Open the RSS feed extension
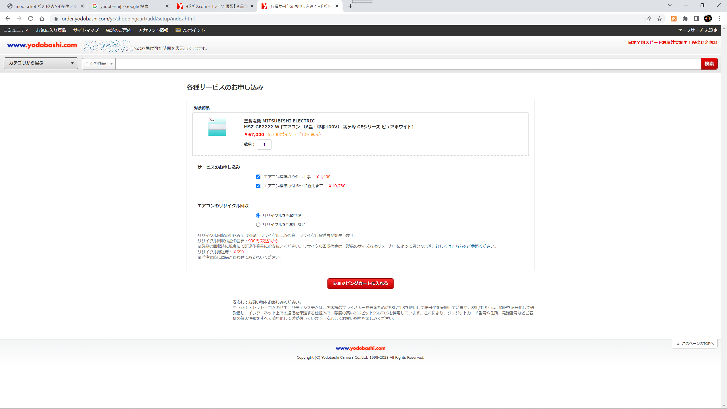 coord(674,19)
